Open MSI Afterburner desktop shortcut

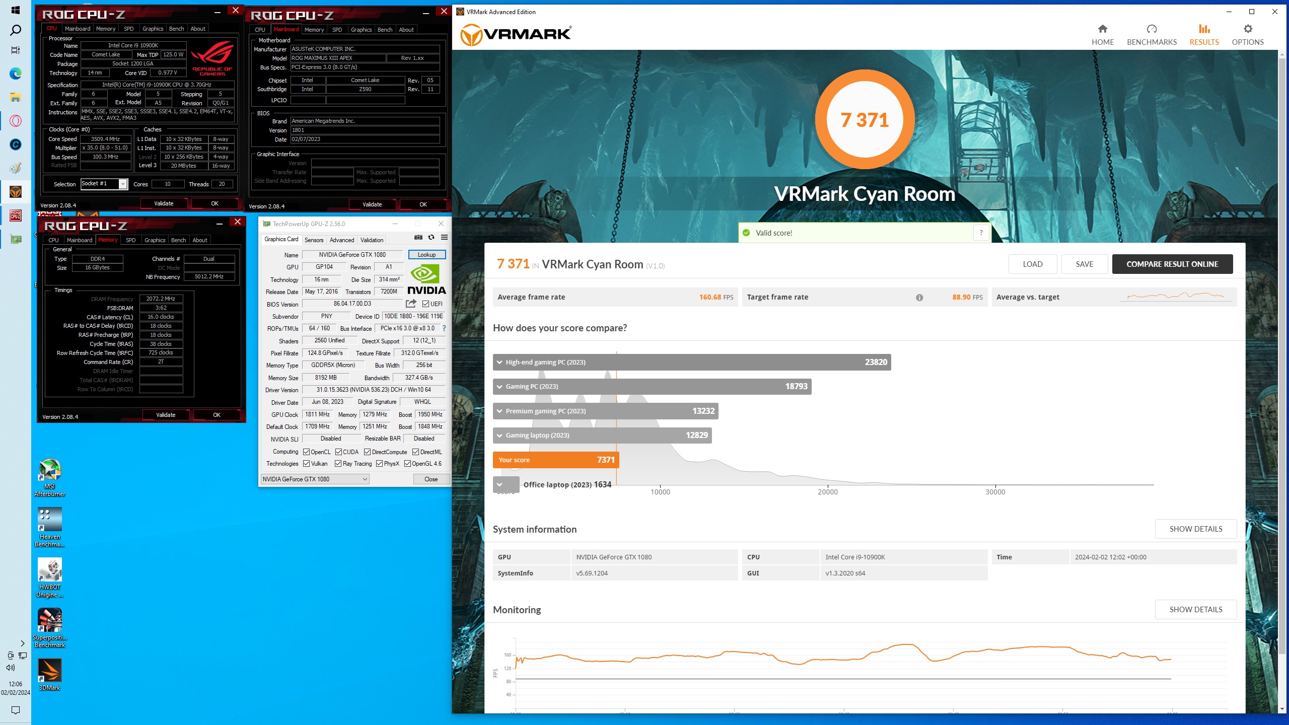tap(49, 477)
